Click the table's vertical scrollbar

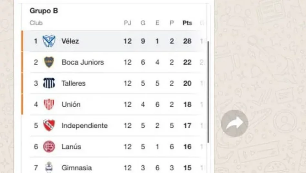tap(209, 92)
